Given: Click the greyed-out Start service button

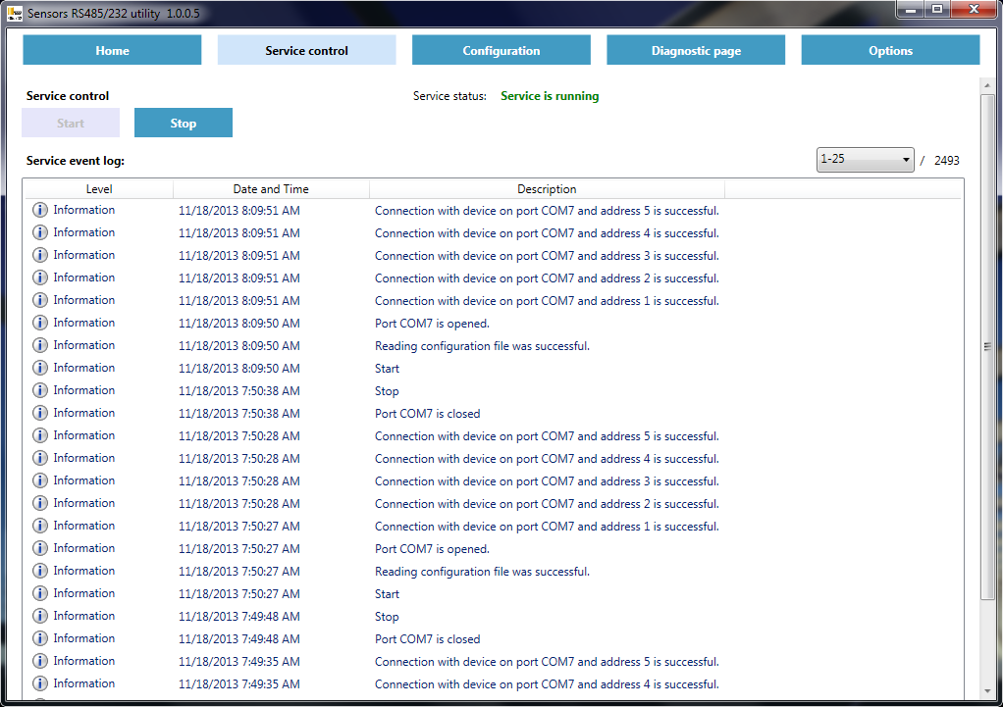Looking at the screenshot, I should [71, 123].
